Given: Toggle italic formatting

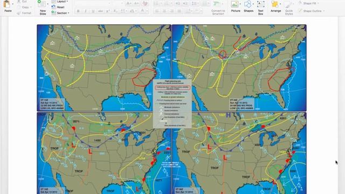Looking at the screenshot, I should [86, 11].
